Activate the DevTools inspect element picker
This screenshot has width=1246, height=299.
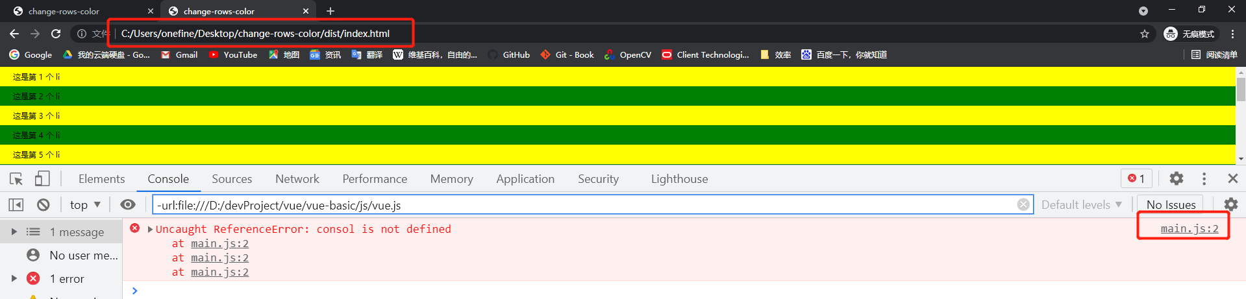coord(16,178)
